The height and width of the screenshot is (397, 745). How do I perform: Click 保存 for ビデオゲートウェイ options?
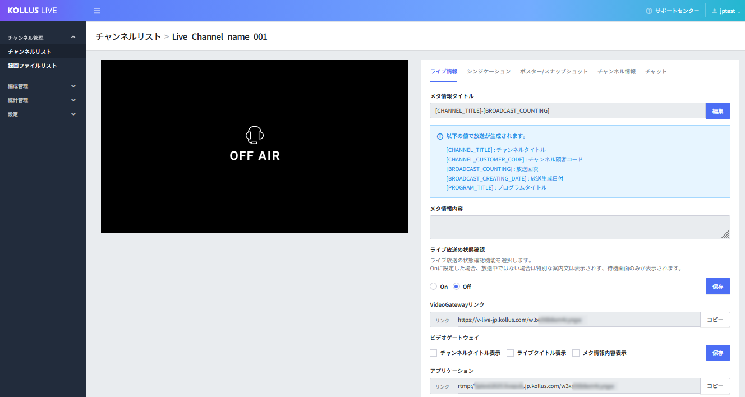(718, 353)
